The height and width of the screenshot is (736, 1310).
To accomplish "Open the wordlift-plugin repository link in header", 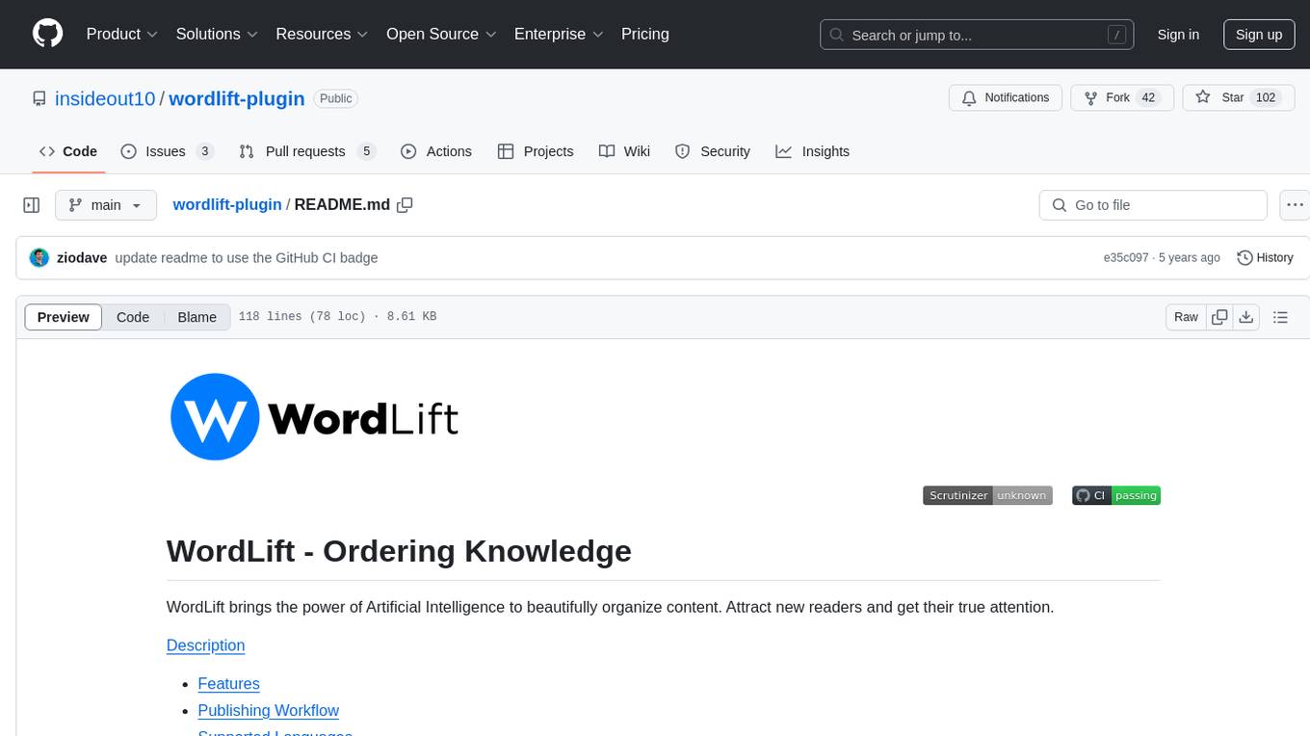I will (x=237, y=98).
